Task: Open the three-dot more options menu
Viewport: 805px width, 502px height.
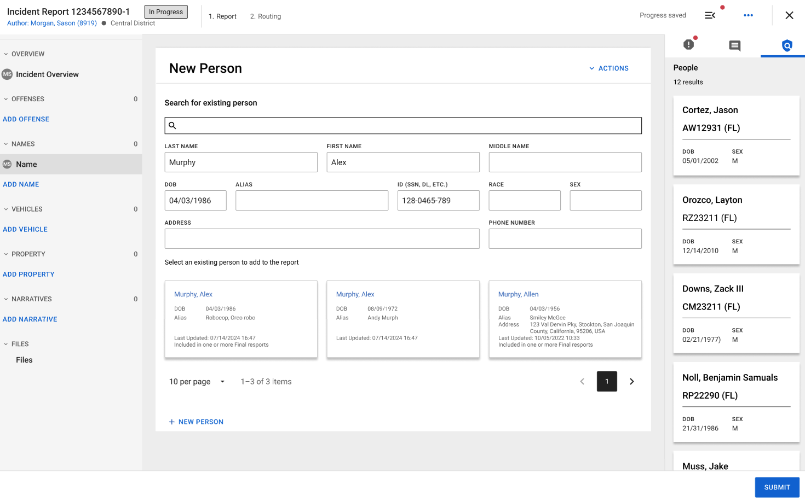Action: [748, 15]
